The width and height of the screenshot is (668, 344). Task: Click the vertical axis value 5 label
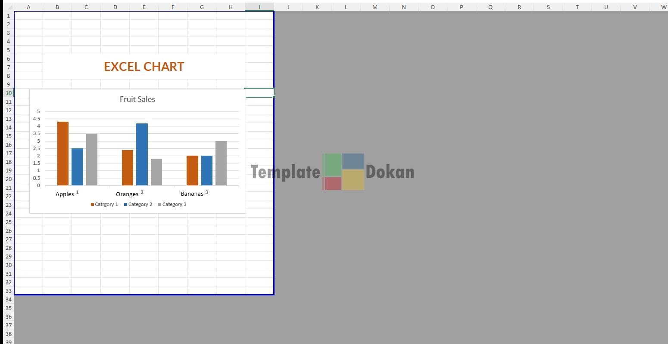(38, 112)
